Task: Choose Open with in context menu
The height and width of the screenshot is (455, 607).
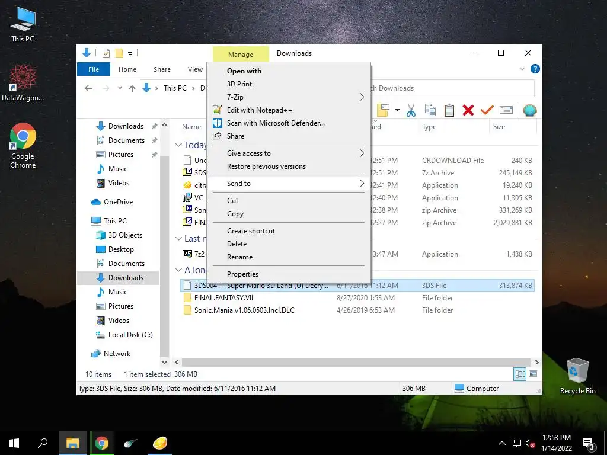Action: click(x=244, y=71)
